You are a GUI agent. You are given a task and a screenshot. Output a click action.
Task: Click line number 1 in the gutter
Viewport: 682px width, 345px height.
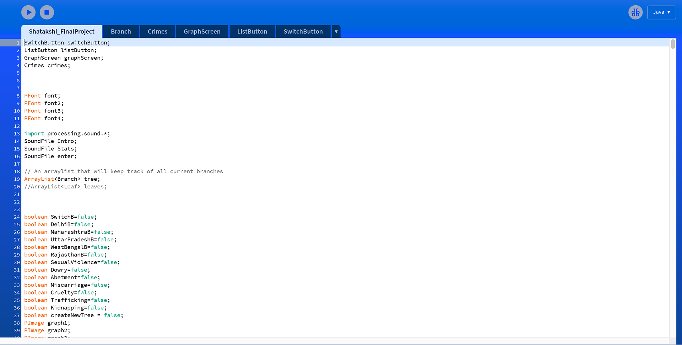18,43
